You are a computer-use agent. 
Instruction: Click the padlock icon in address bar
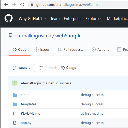click(x=32, y=5)
